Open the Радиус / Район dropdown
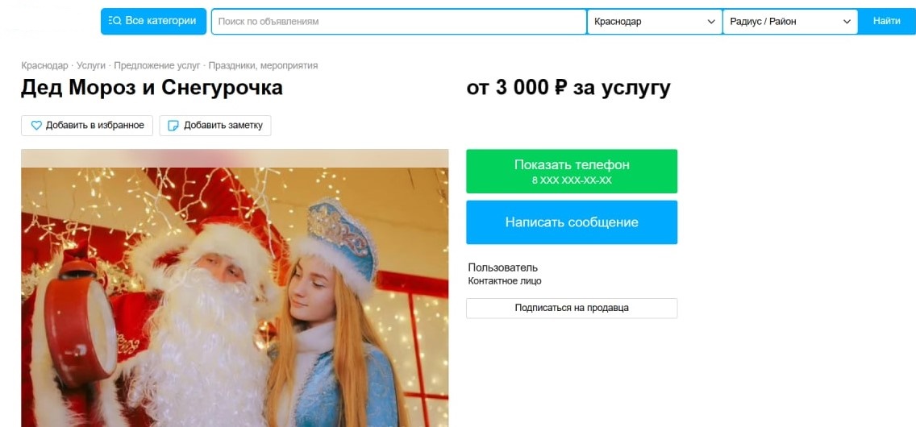 [x=790, y=22]
